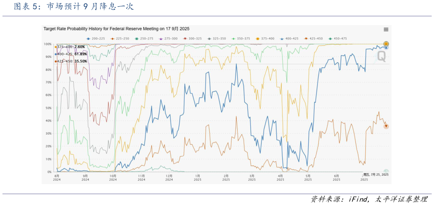Viewport: 434px width, 205px height.
Task: Click the 400-425: 61.89% tooltip label
Action: 72,54
